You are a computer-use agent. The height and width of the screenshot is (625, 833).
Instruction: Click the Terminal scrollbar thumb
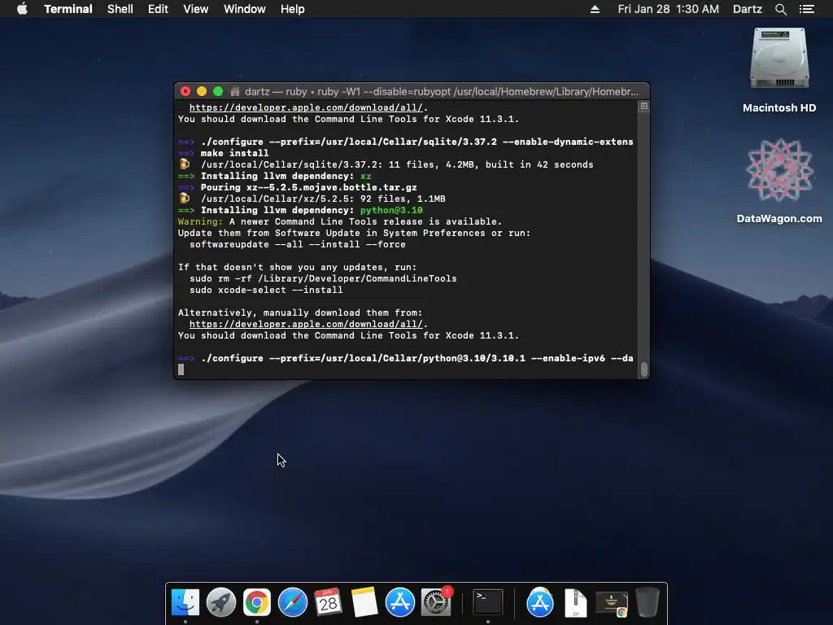pyautogui.click(x=644, y=369)
